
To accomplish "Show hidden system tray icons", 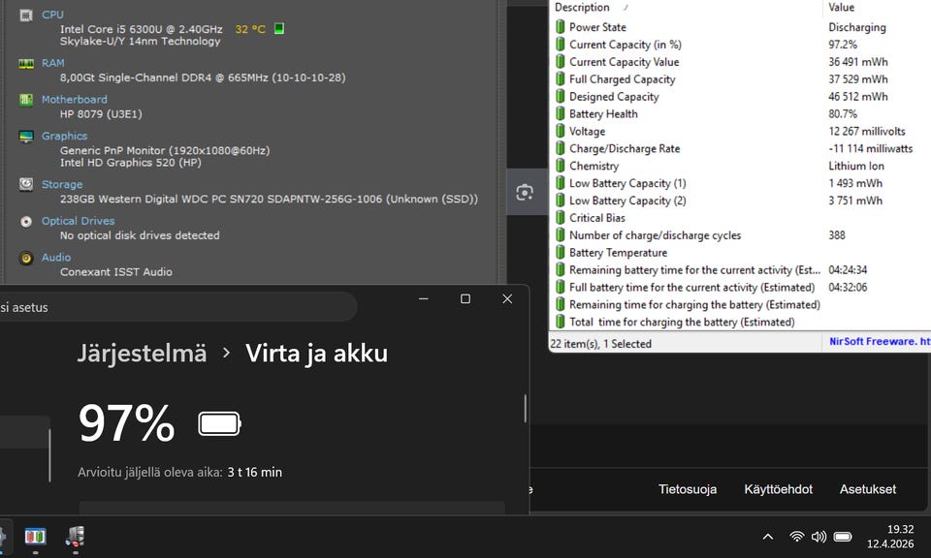I will point(768,537).
